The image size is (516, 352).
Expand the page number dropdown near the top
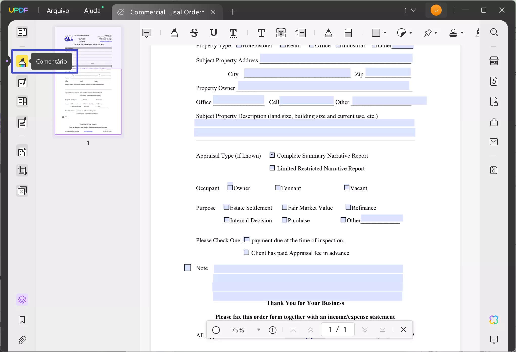(413, 10)
